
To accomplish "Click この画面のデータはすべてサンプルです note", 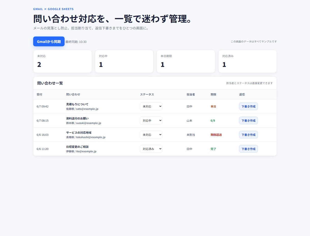I will tap(254, 42).
